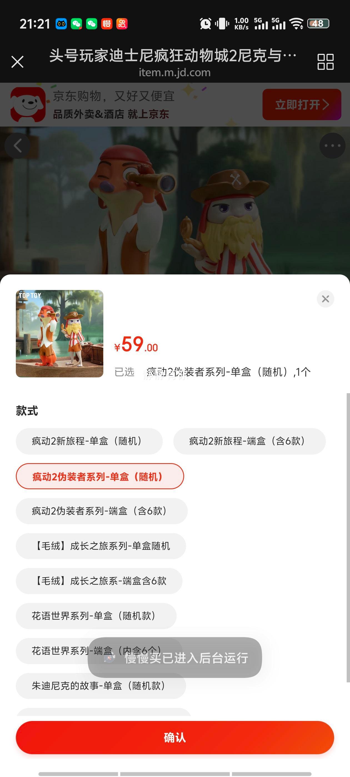Tap the alarm clock status icon
Image resolution: width=350 pixels, height=777 pixels.
pyautogui.click(x=205, y=24)
